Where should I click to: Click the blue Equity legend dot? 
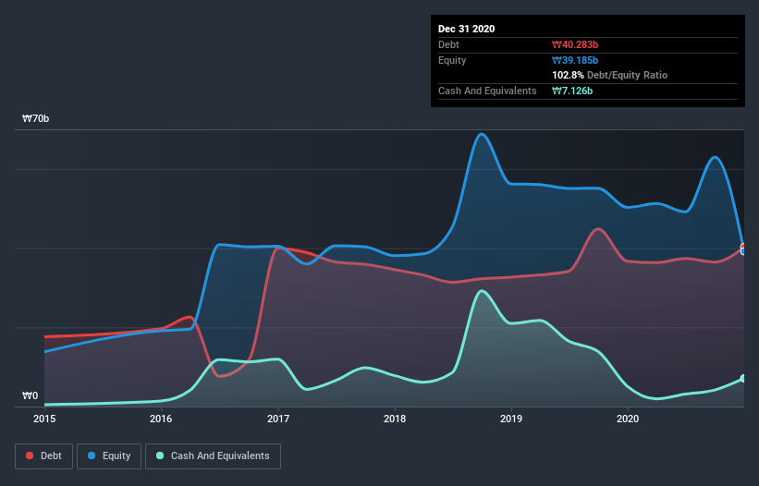click(x=92, y=456)
